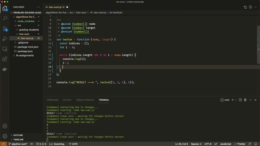Open the Source Control view icon
This screenshot has height=146, width=260.
tap(4, 29)
